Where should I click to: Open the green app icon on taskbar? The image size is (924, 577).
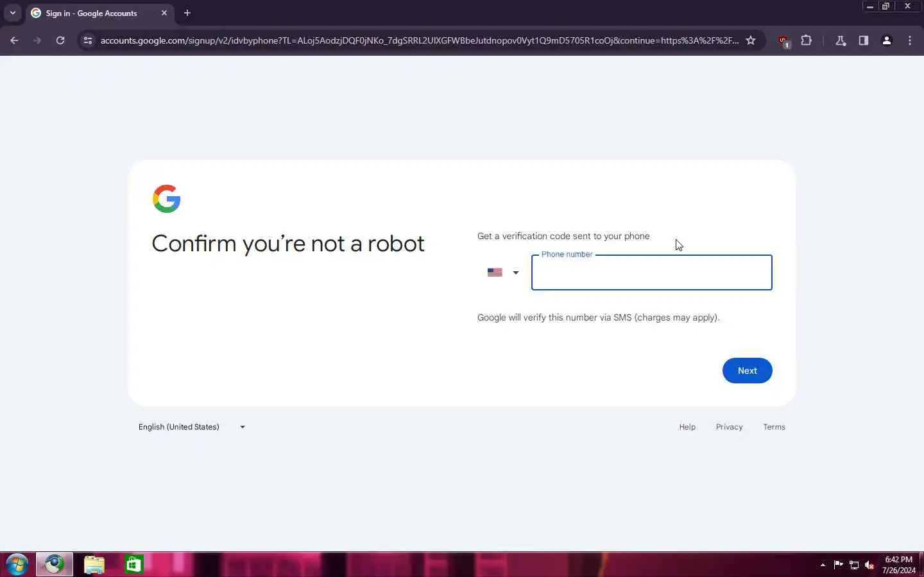(133, 564)
